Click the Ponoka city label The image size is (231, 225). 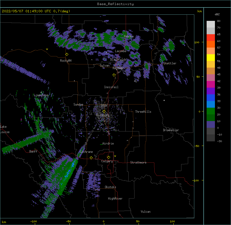click(x=129, y=36)
